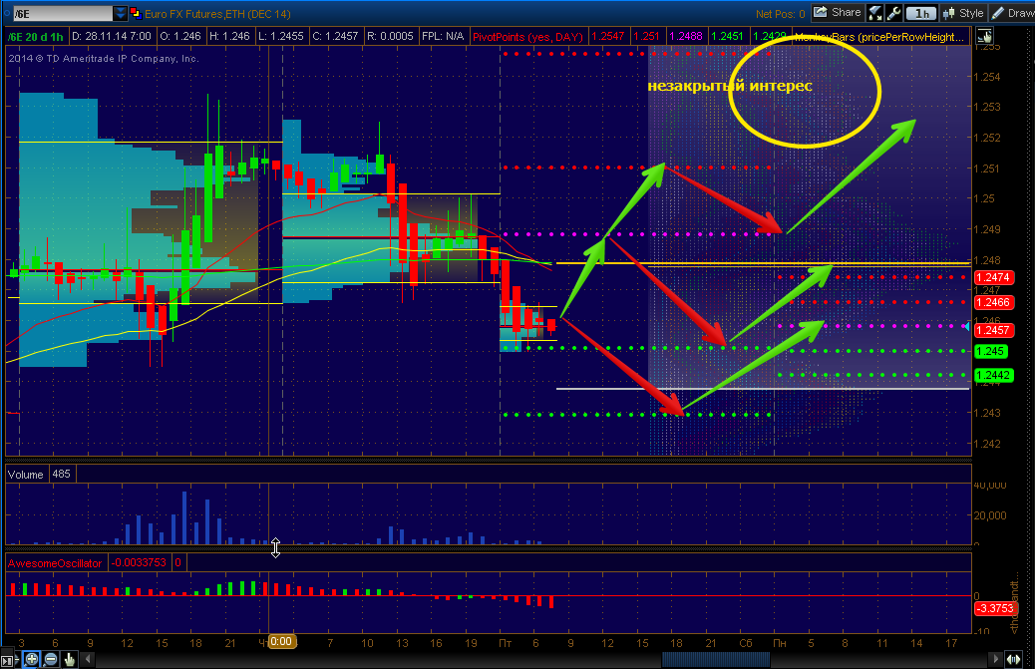Click the /6E symbol input field
Image resolution: width=1035 pixels, height=669 pixels.
(62, 13)
